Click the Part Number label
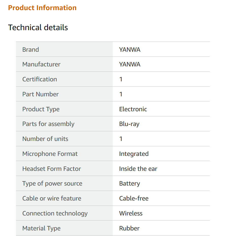The image size is (226, 236). 40,94
